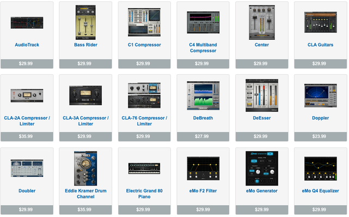
Task: Click the $27.99 price bar under DeBreath
Action: click(203, 137)
